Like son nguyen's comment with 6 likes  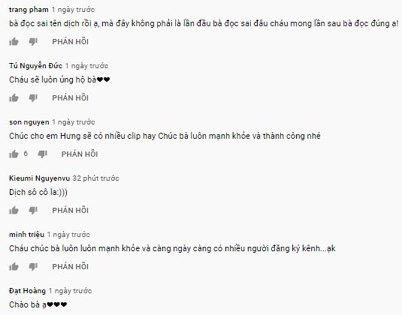[14, 154]
